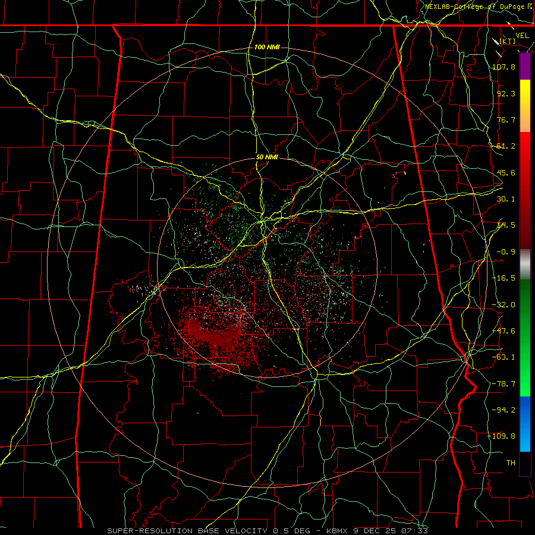Pick the black TH segment of the color bar
Viewport: 535px width, 535px height.
525,463
